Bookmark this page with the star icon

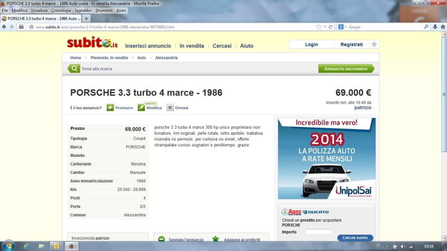click(318, 27)
